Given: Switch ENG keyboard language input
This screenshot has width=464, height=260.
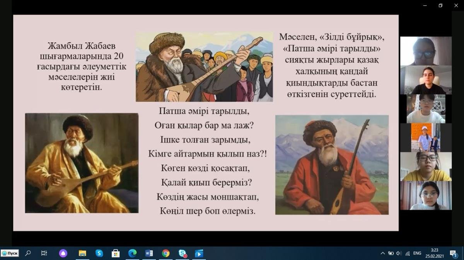Looking at the screenshot, I should coord(417,253).
